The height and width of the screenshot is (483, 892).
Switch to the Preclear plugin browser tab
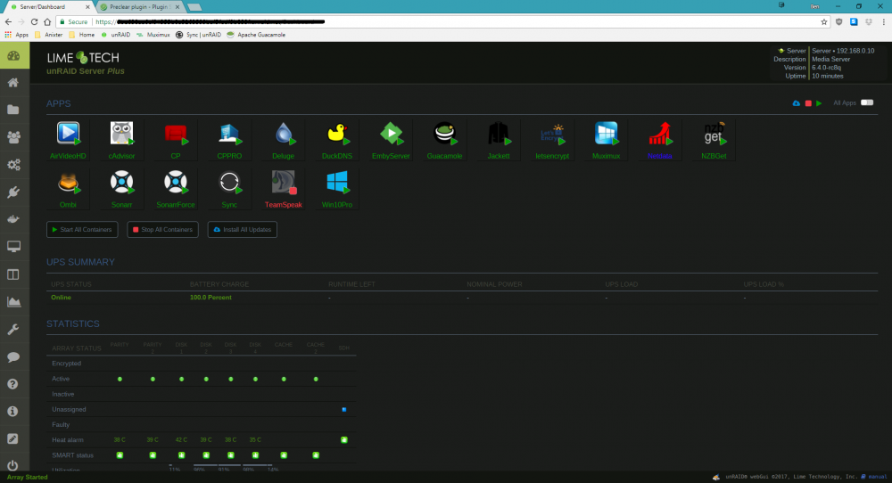pos(138,7)
